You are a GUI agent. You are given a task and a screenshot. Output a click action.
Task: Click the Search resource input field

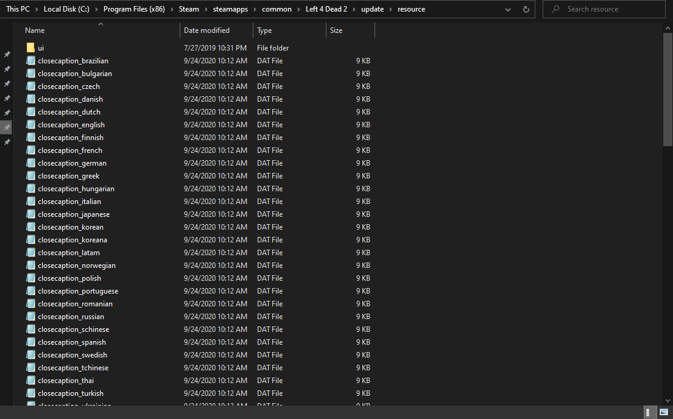point(604,9)
